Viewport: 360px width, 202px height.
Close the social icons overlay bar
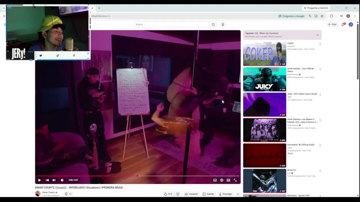coord(88,53)
